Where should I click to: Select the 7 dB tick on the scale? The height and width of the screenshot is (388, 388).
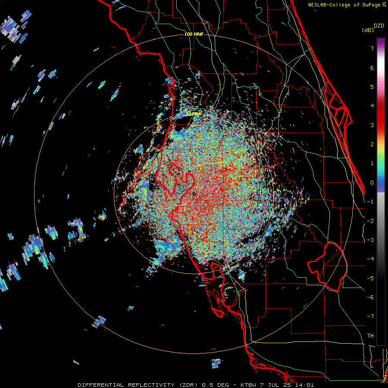pos(372,48)
